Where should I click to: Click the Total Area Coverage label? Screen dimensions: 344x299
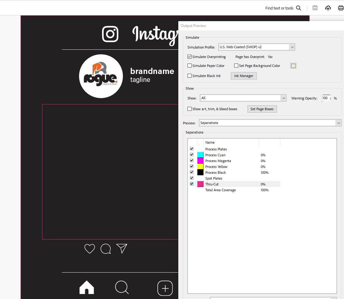(220, 190)
